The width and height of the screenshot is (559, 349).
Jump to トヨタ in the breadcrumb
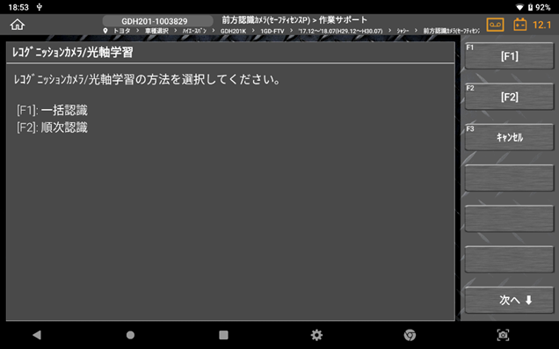click(121, 31)
